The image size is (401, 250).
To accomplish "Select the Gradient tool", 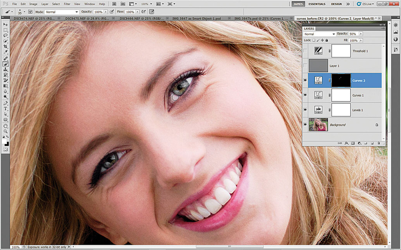I will click(x=5, y=86).
